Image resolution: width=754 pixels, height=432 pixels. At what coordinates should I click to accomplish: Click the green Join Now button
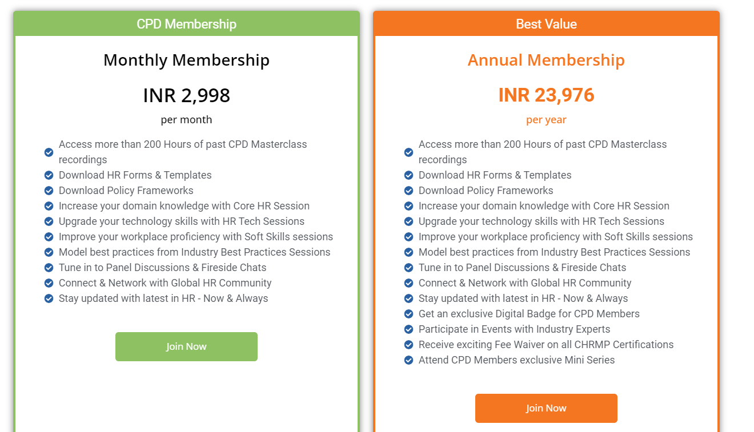point(186,346)
